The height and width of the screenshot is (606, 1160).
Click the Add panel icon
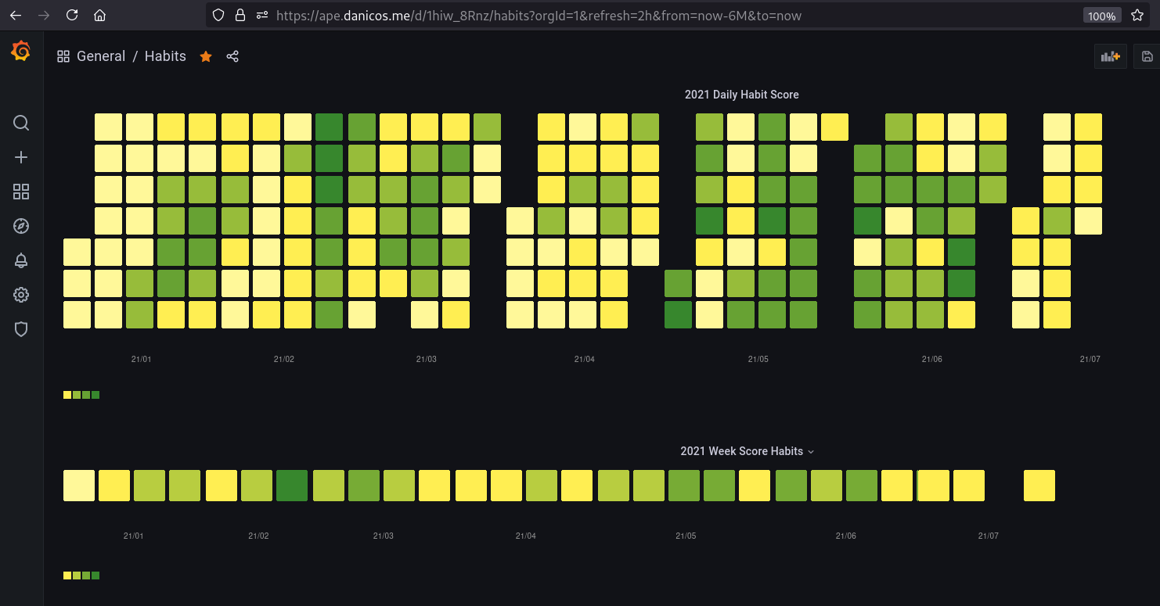(1110, 56)
